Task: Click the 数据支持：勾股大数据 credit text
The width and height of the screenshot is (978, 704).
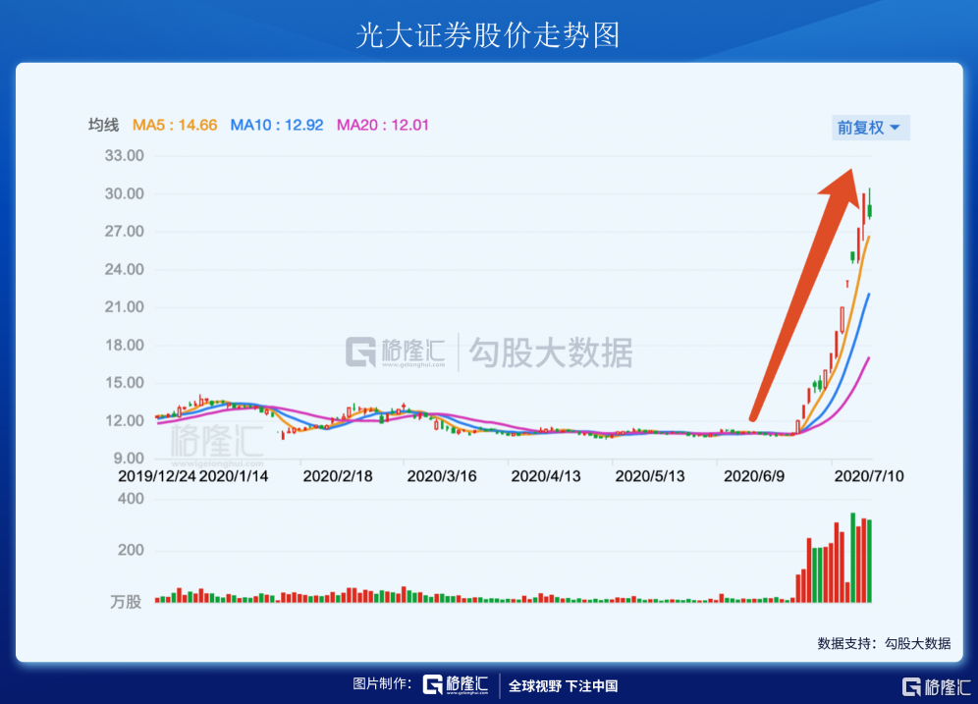Action: [884, 643]
